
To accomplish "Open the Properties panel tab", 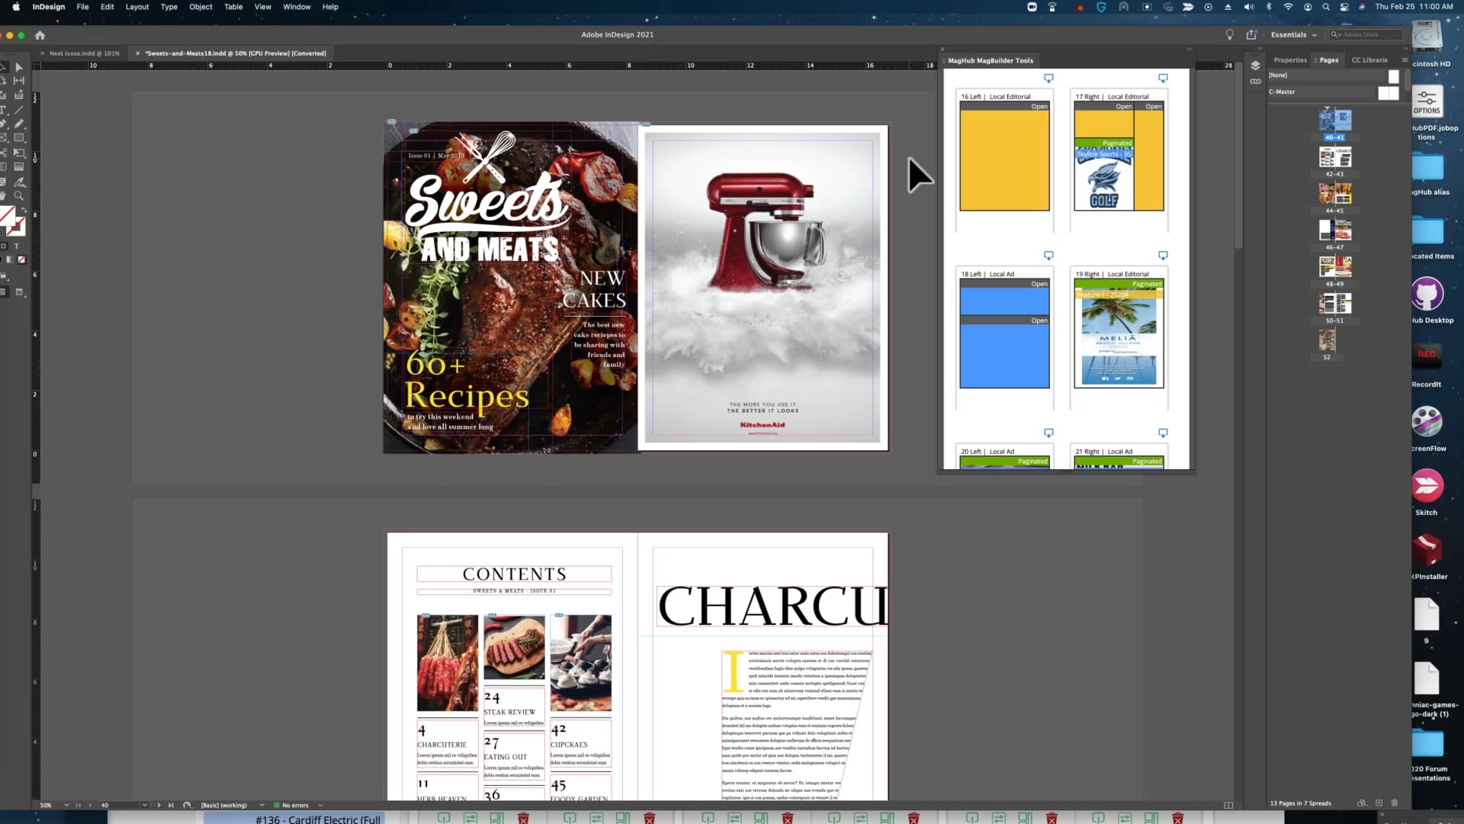I will pos(1289,60).
